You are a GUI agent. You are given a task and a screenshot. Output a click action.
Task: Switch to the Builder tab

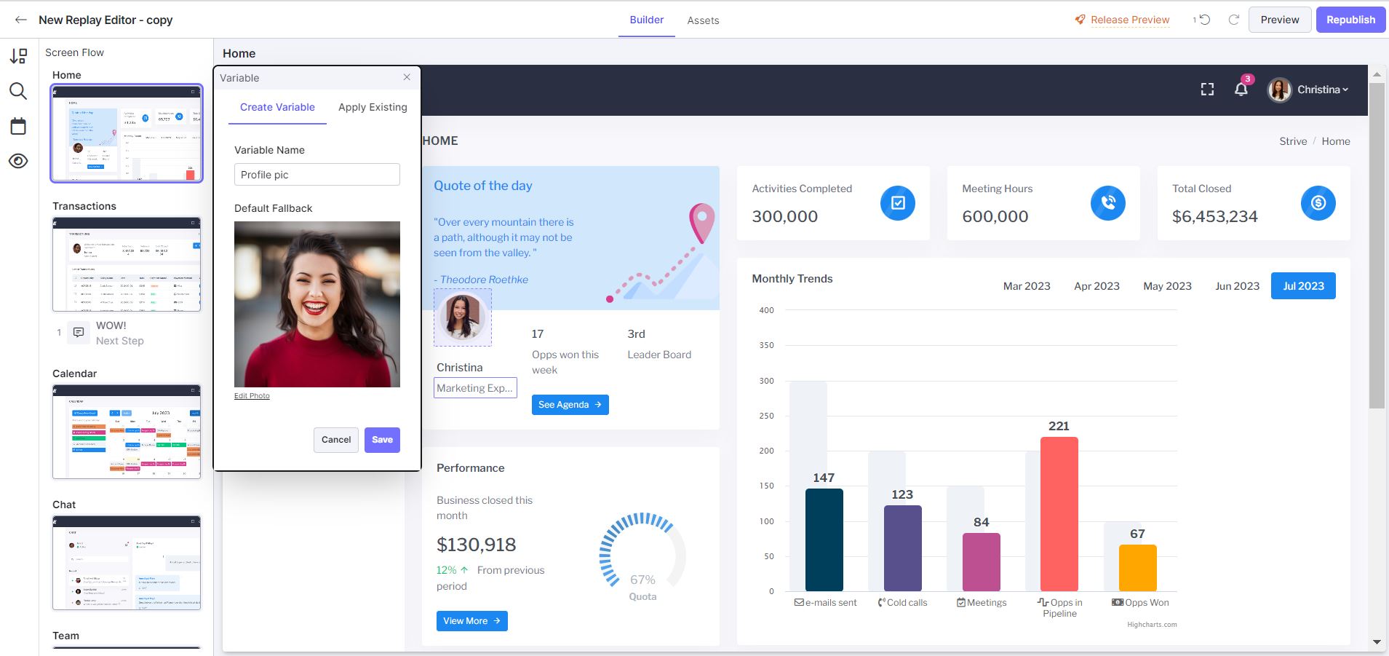tap(647, 20)
